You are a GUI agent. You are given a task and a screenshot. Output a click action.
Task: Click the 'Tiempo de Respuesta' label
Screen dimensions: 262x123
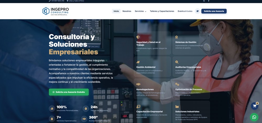tap(99, 110)
